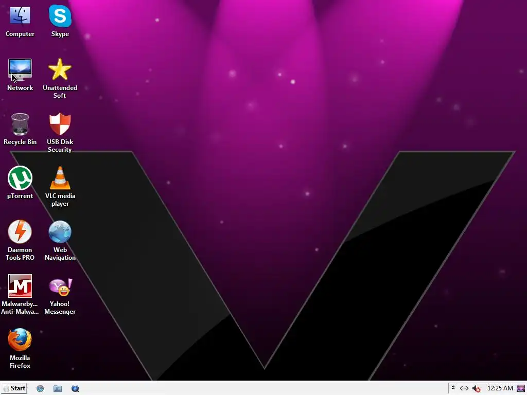
Task: Click the muted volume tray icon
Action: click(x=476, y=389)
